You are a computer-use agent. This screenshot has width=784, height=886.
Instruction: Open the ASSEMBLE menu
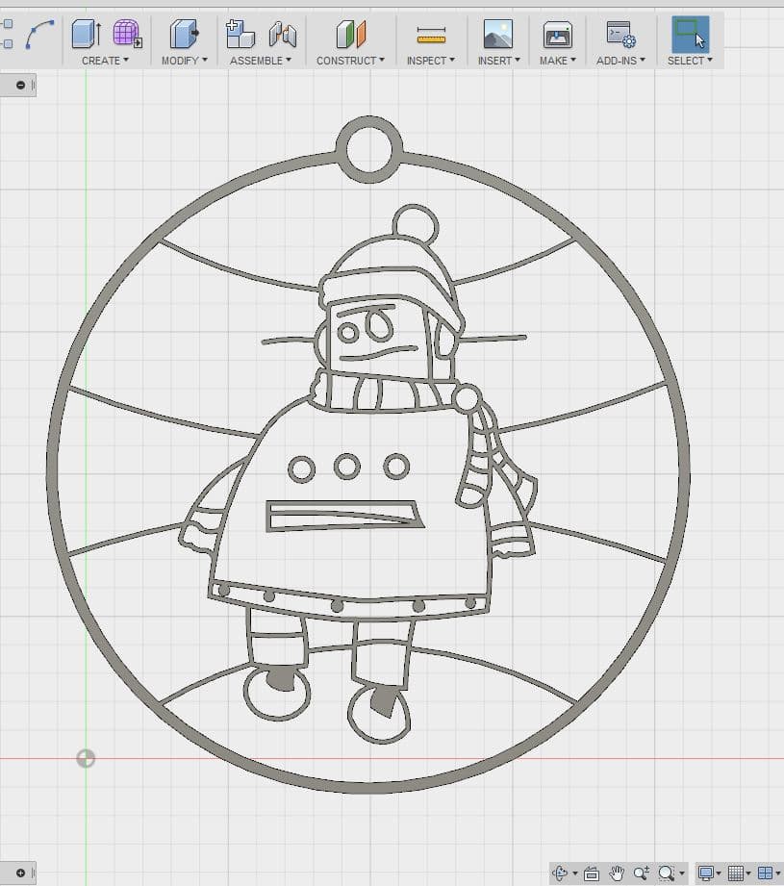[260, 61]
